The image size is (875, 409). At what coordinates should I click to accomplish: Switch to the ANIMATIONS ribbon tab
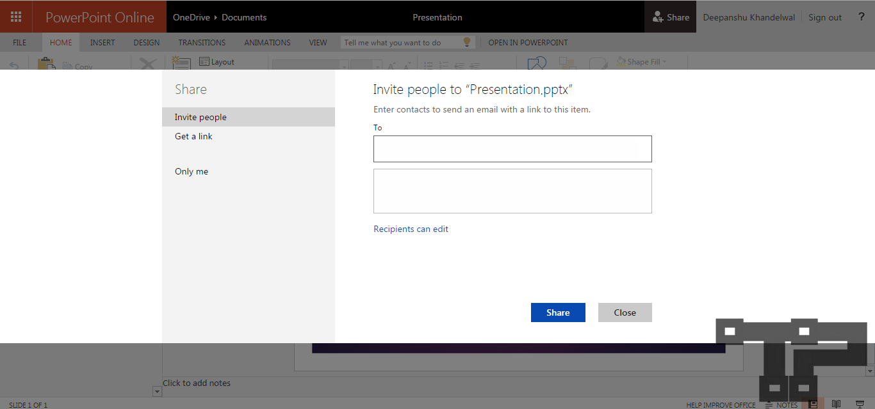click(267, 43)
